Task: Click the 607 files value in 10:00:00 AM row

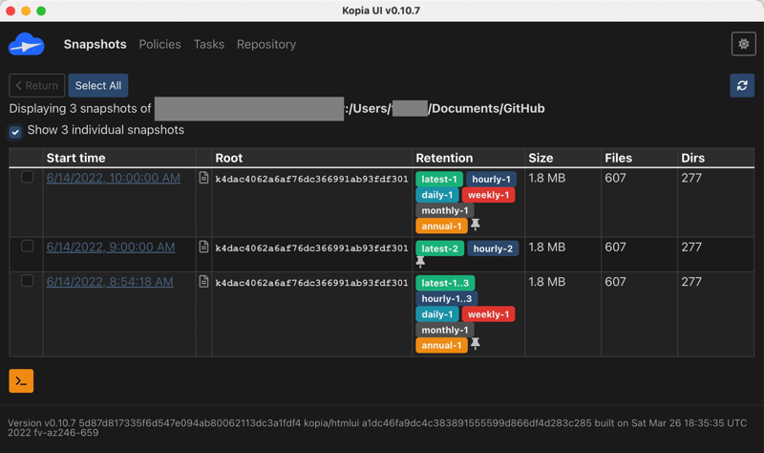Action: click(615, 178)
